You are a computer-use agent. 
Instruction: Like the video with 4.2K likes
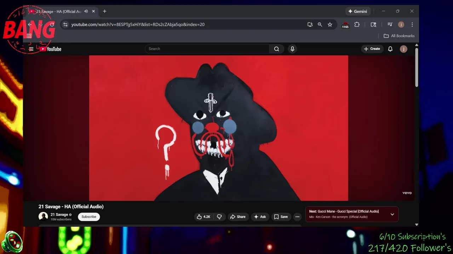203,217
